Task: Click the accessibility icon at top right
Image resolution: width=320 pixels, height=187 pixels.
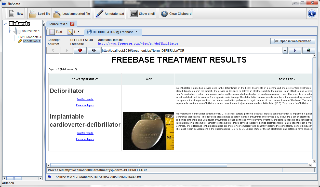Action: [312, 13]
